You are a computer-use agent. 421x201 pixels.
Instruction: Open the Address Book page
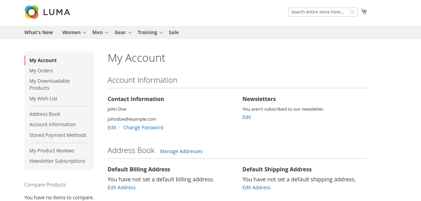(45, 114)
